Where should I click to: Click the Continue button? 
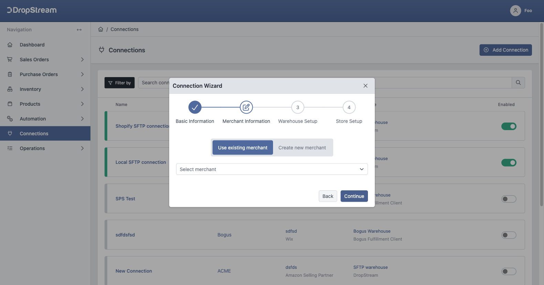[354, 196]
